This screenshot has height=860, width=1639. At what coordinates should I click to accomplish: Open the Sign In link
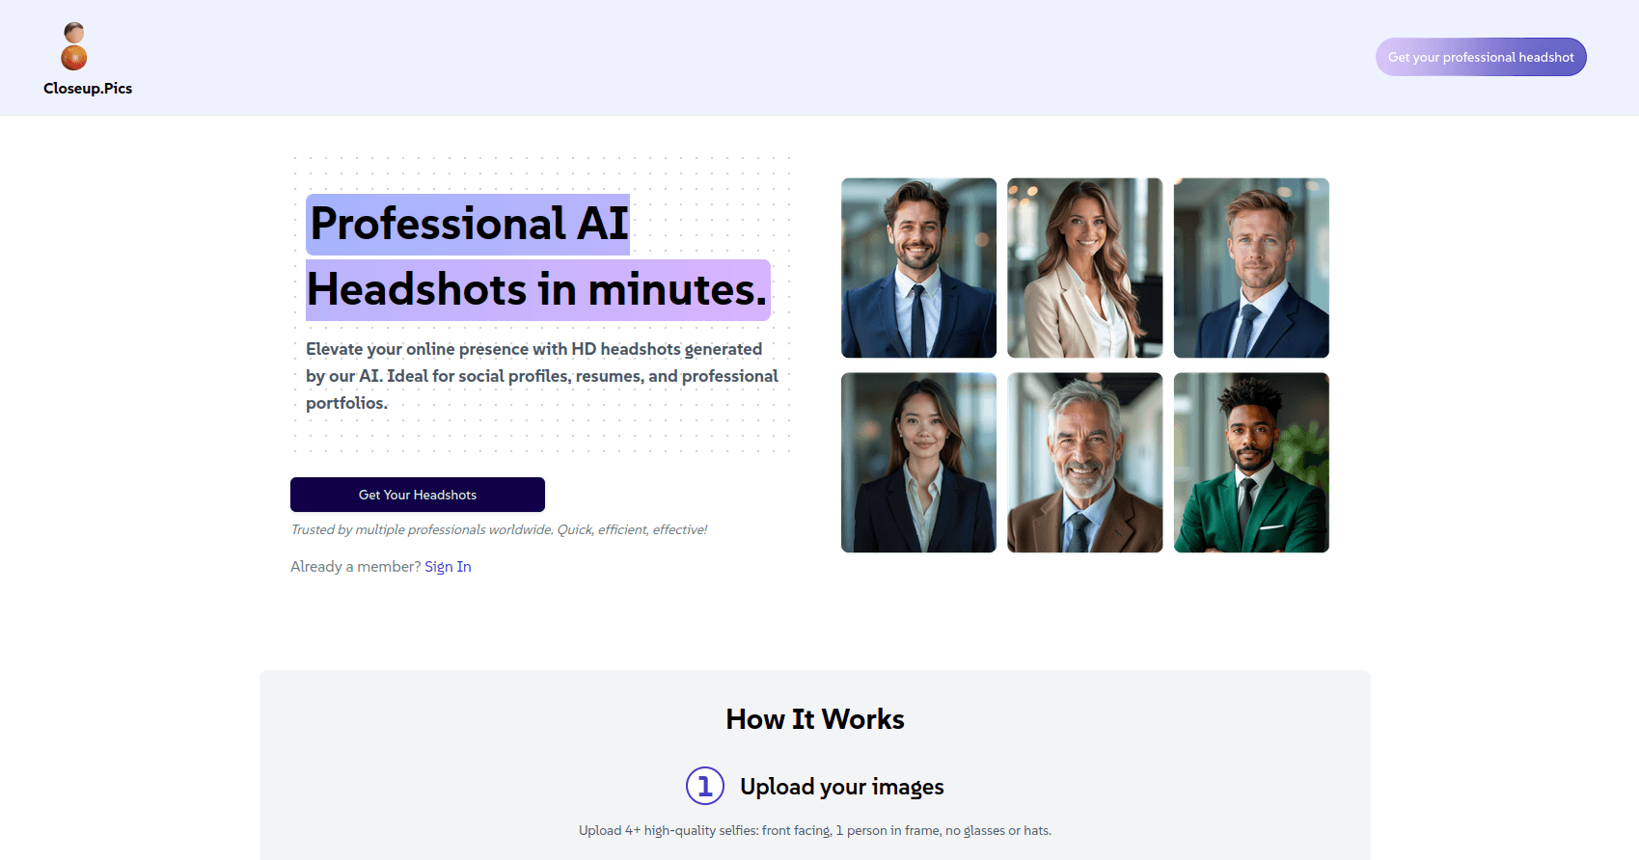point(448,567)
